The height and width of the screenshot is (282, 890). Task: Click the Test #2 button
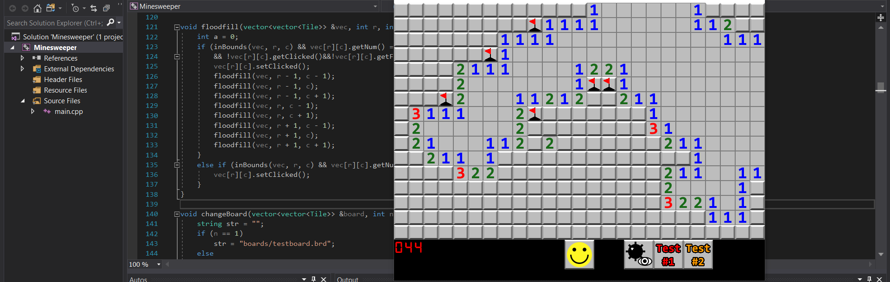point(698,254)
